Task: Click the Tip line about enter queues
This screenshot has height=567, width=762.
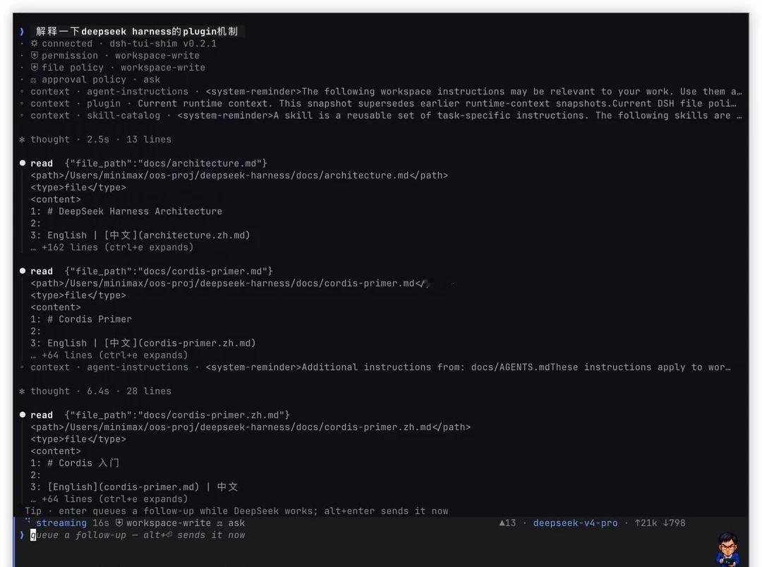Action: tap(236, 511)
